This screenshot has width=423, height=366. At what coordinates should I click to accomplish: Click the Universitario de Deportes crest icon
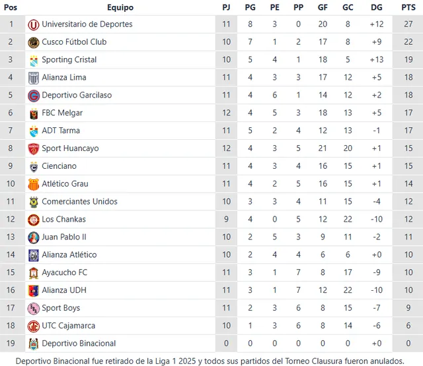coord(34,24)
